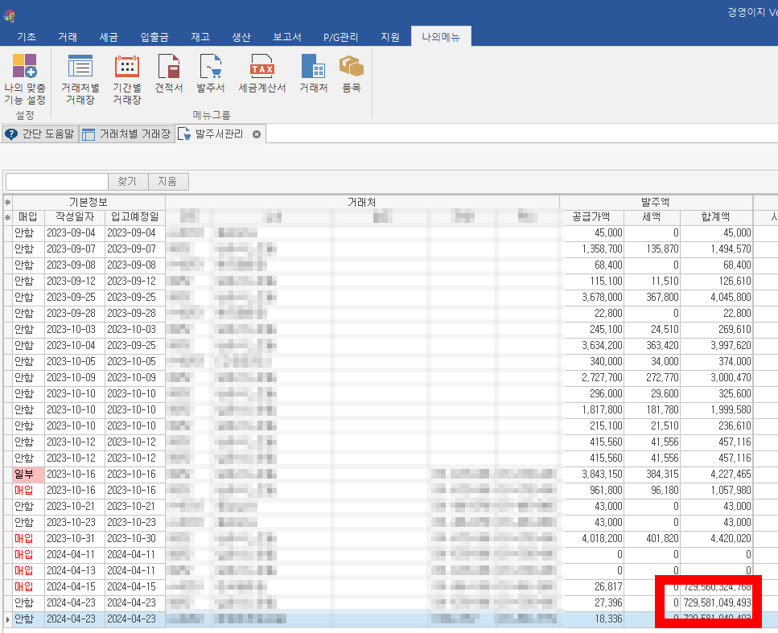
Task: Switch to the 간단 도움말 tab
Action: pyautogui.click(x=39, y=134)
